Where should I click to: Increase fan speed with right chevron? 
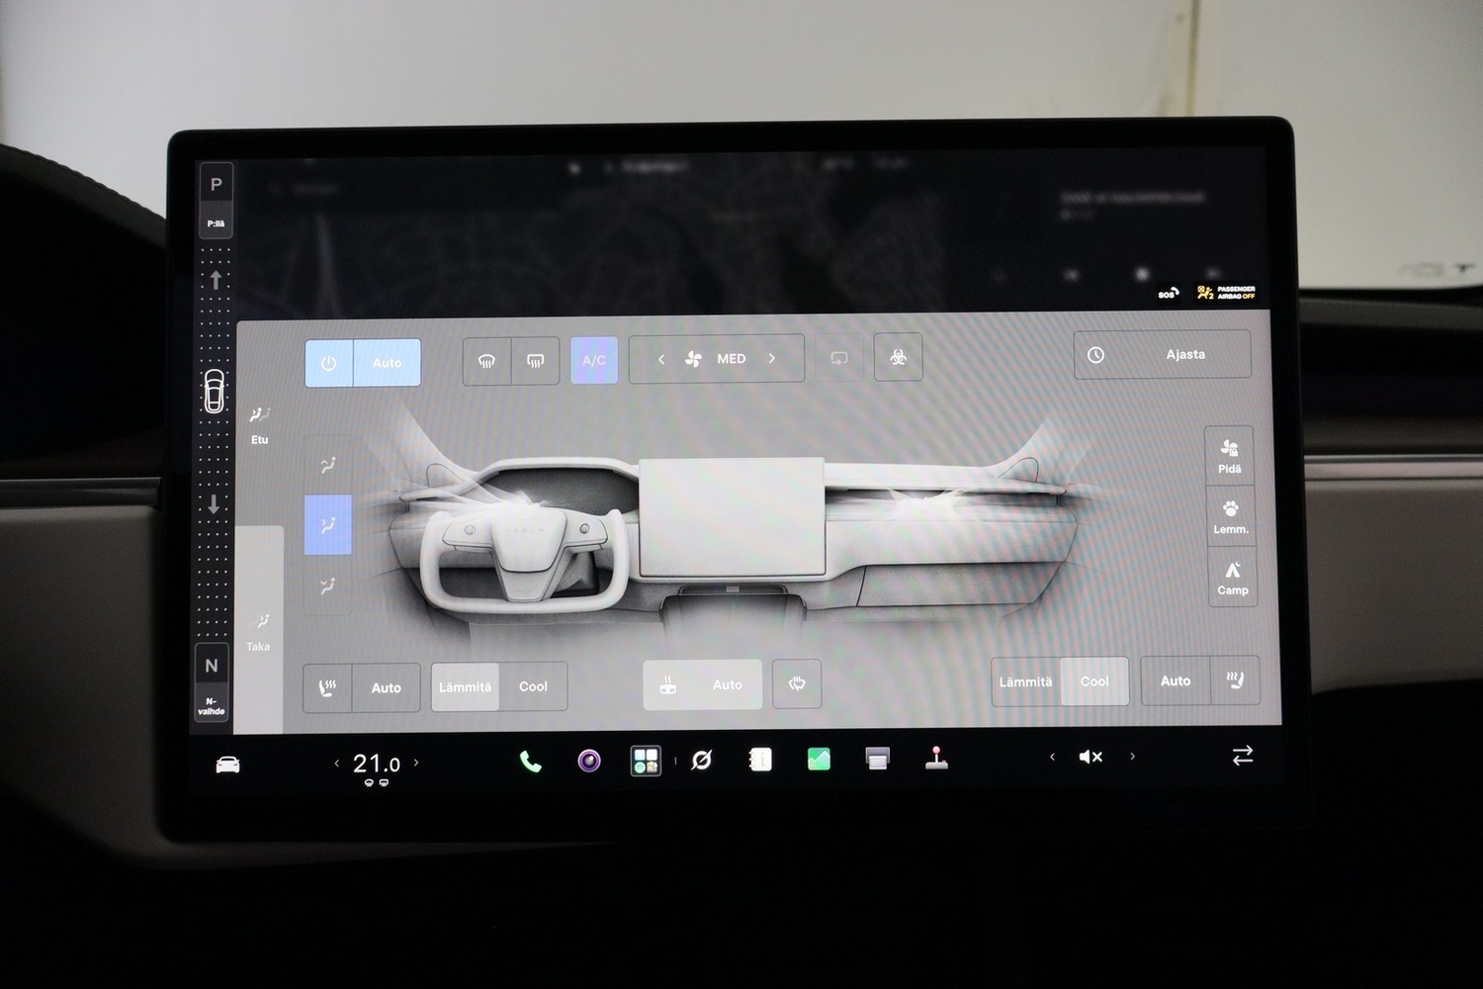coord(772,358)
